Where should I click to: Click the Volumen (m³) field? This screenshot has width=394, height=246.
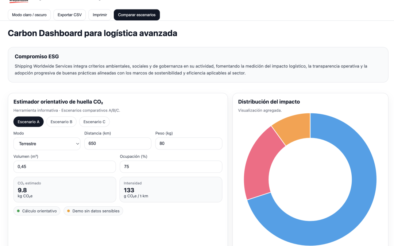[x=65, y=167]
